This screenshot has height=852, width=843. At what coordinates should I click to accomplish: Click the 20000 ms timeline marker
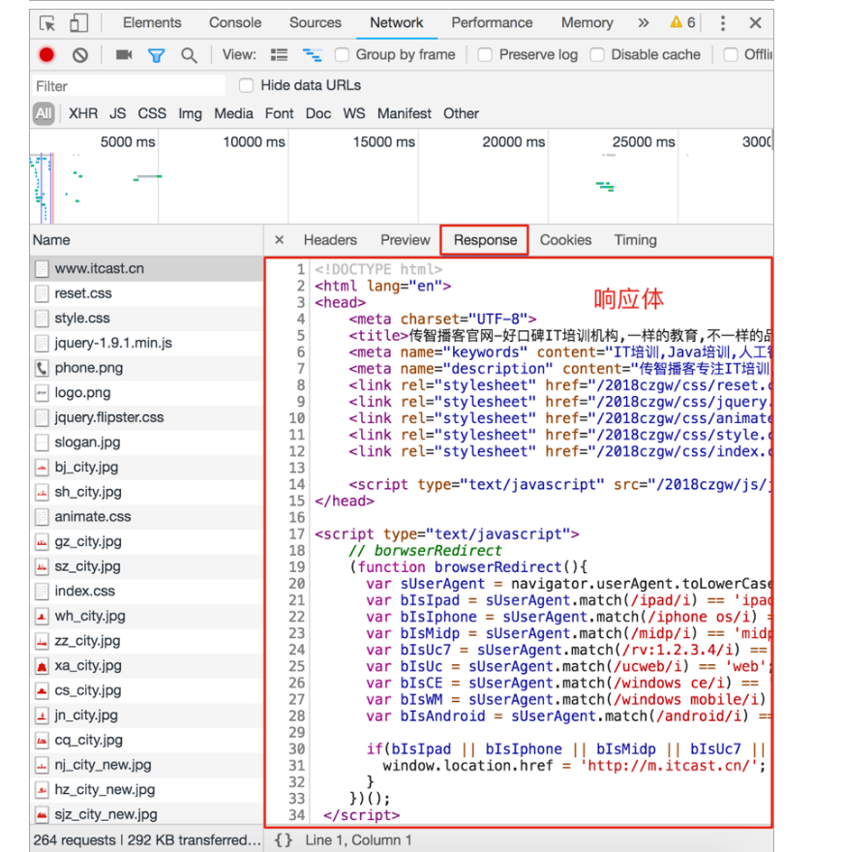(513, 142)
